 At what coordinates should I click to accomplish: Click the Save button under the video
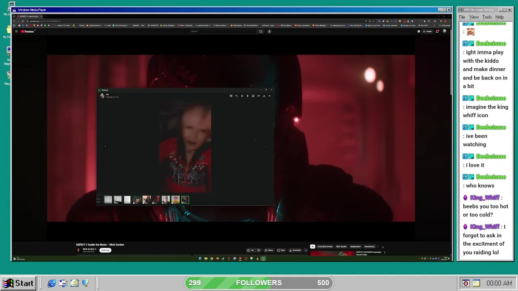[x=281, y=250]
